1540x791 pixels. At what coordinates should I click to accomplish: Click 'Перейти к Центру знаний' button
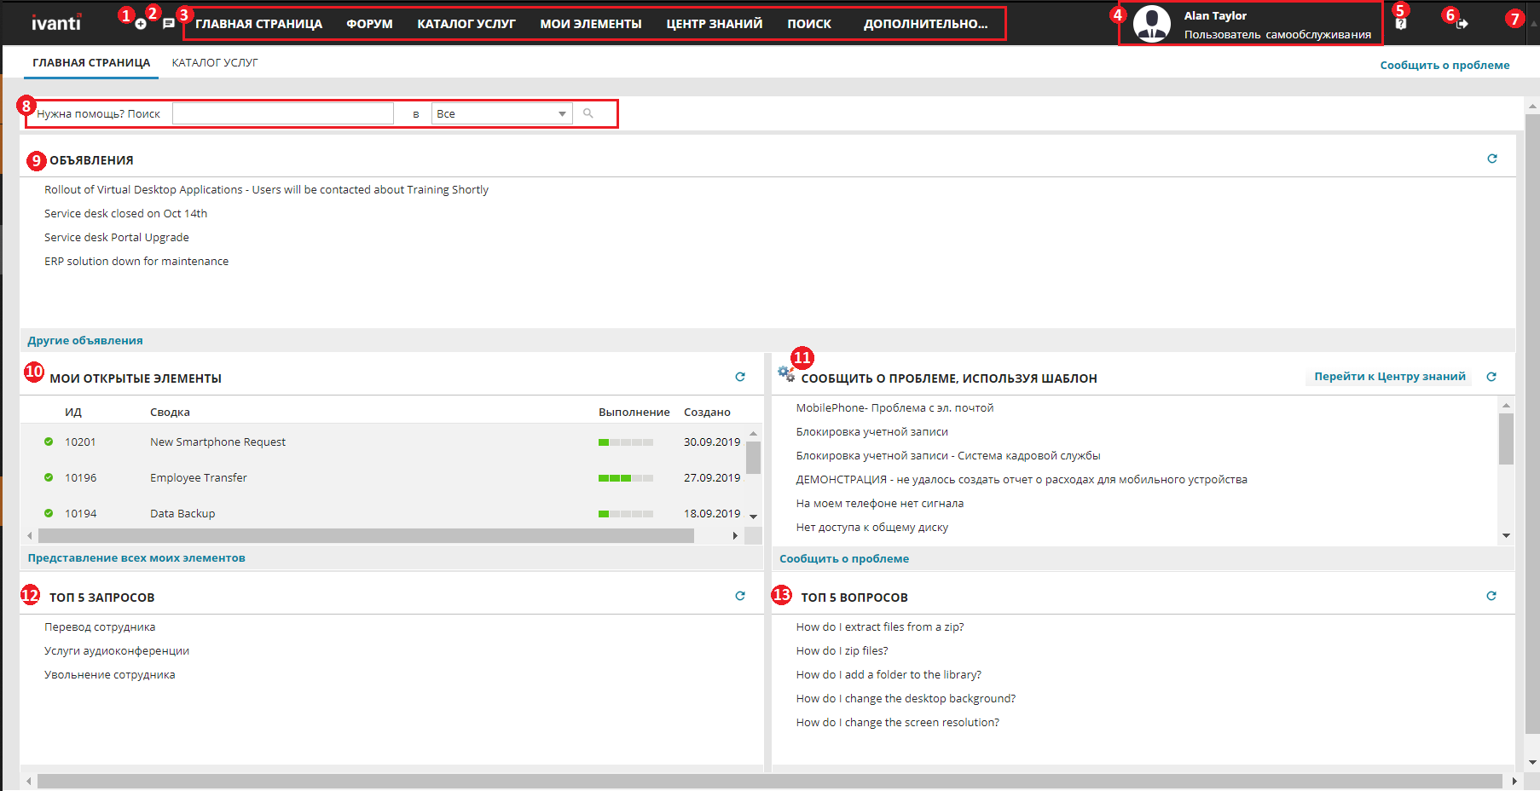pyautogui.click(x=1389, y=377)
